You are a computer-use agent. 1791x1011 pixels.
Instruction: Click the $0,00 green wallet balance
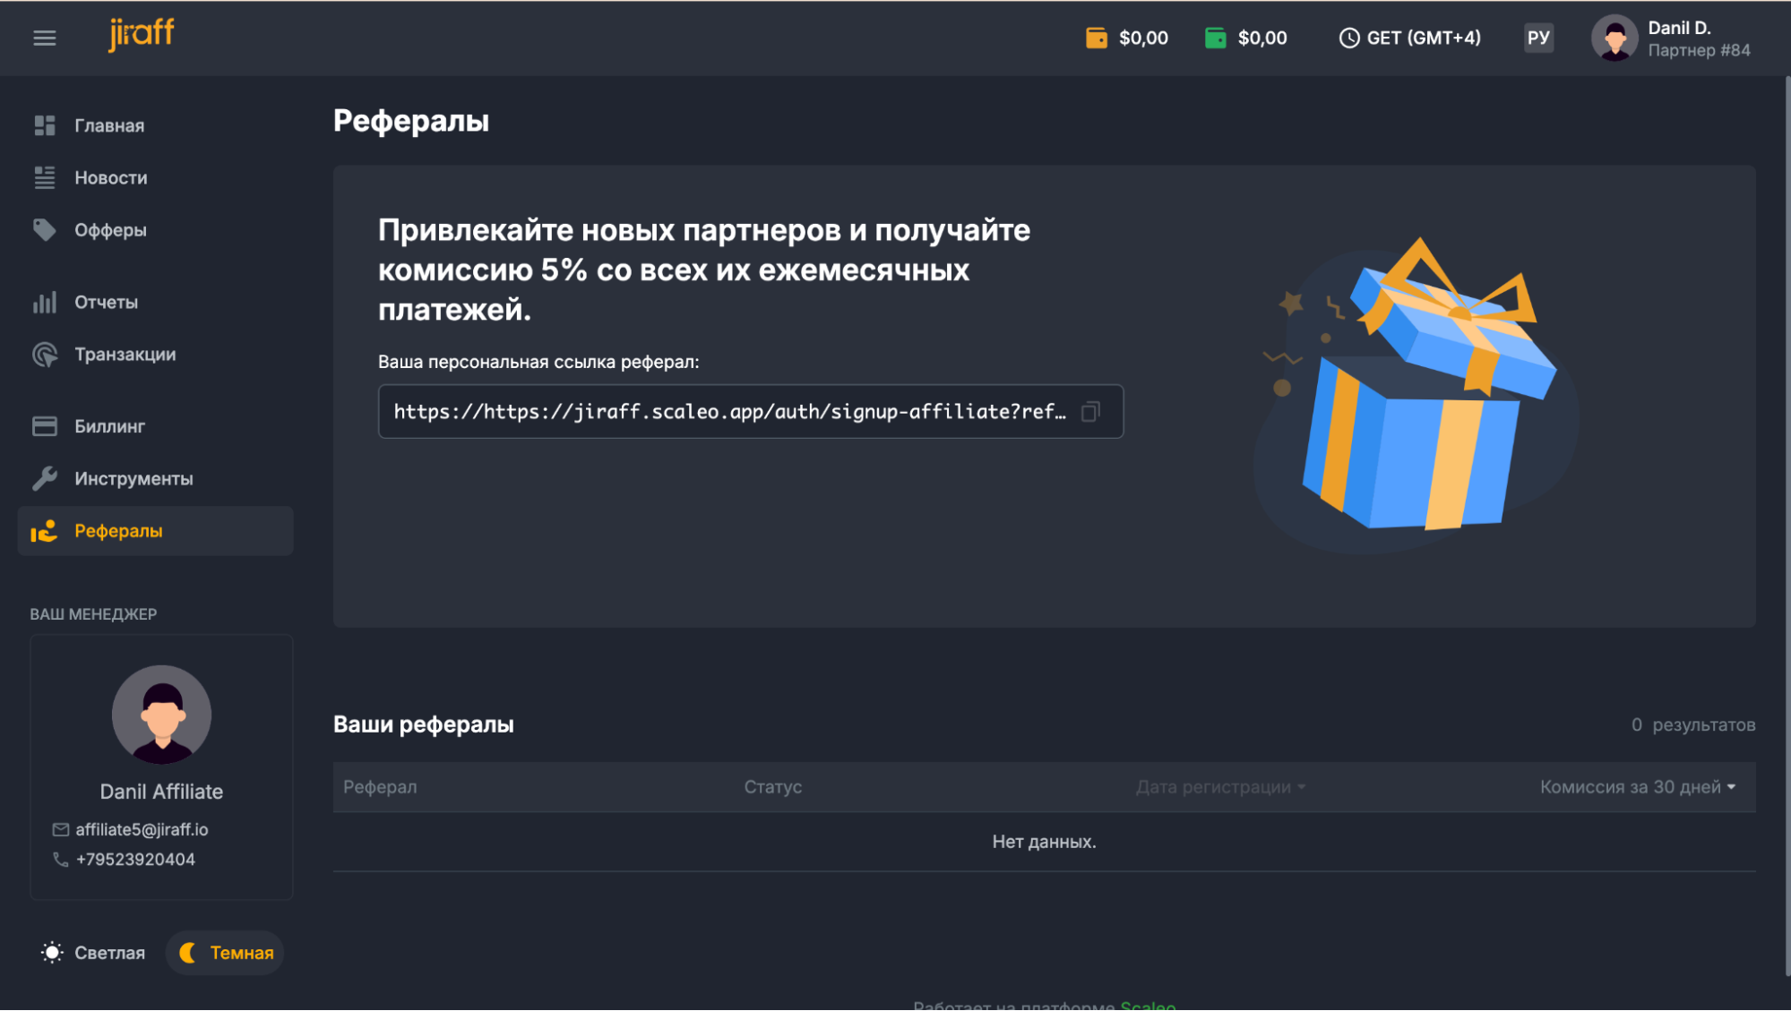[x=1262, y=39]
